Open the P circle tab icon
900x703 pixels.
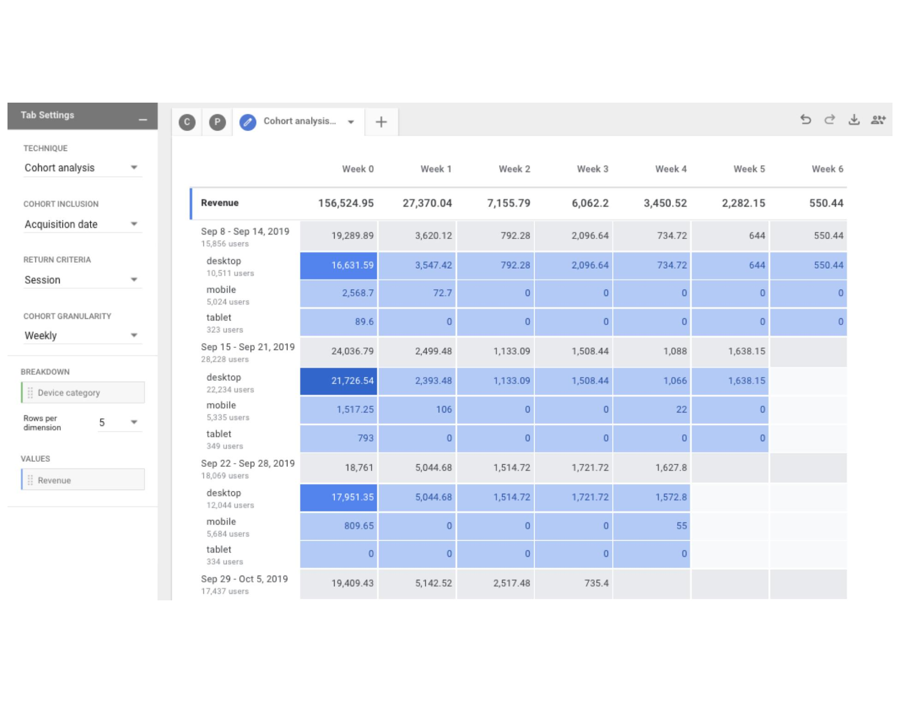click(217, 122)
